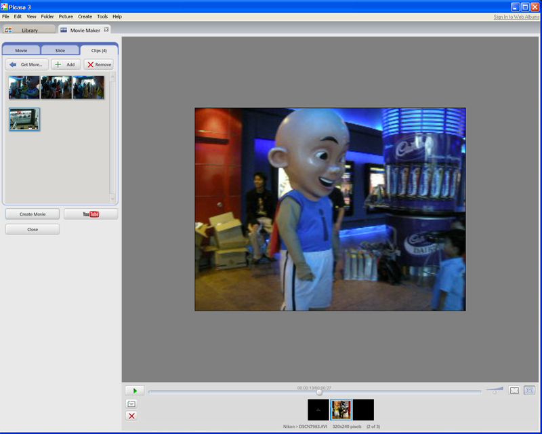Viewport: 542px width, 434px height.
Task: Open the Help menu
Action: click(x=117, y=16)
